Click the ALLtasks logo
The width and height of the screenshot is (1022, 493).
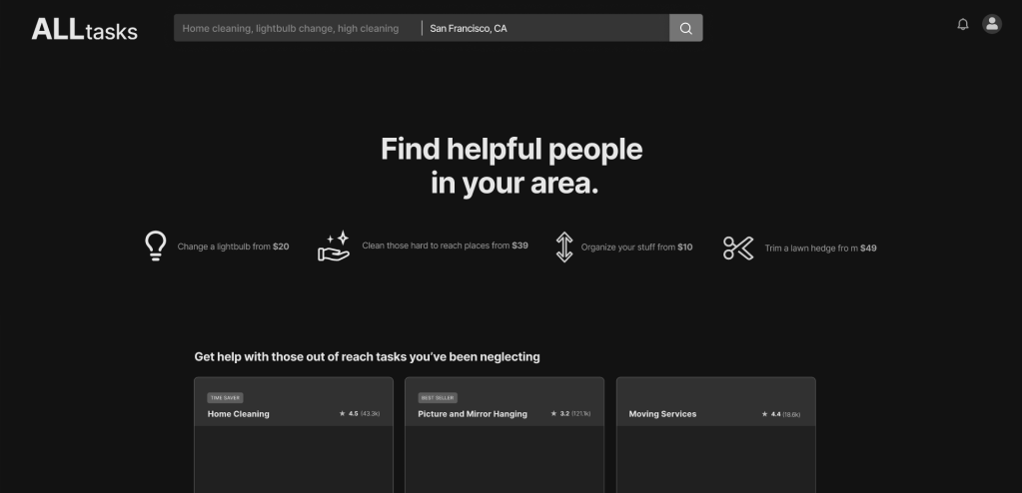pyautogui.click(x=84, y=29)
